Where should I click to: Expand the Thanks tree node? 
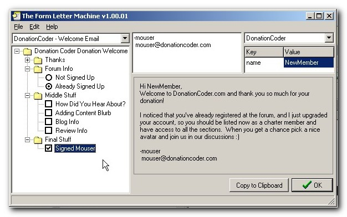[28, 60]
